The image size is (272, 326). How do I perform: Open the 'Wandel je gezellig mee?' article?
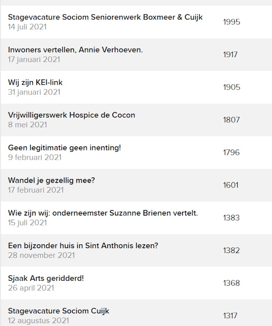[x=51, y=180]
